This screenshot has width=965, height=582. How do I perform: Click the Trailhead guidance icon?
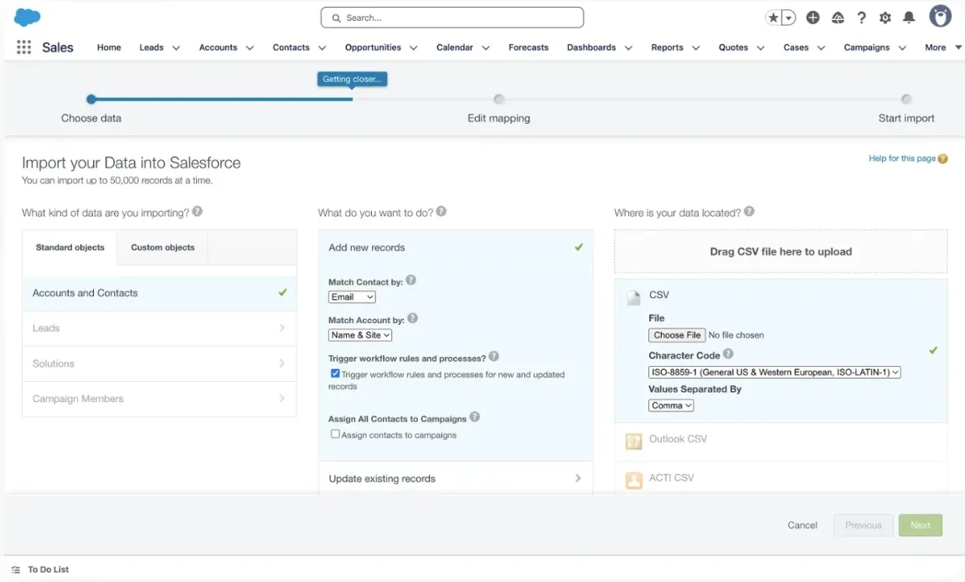(838, 18)
